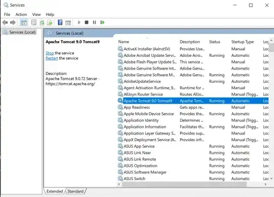This screenshot has width=274, height=197.
Task: Click the vertical scrollbar up arrow
Action: click(271, 41)
